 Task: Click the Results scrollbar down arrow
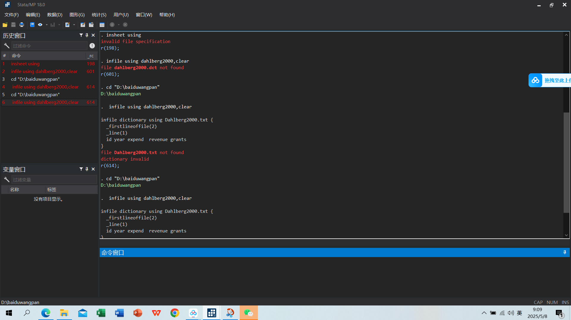tap(566, 235)
